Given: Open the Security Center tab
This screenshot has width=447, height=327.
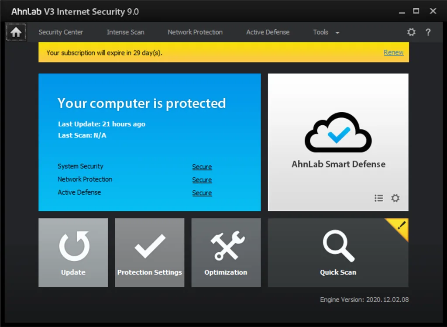Looking at the screenshot, I should [x=61, y=32].
